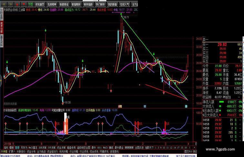Click the 另存为 save-as tab
This screenshot has height=157, width=244.
pos(24,148)
